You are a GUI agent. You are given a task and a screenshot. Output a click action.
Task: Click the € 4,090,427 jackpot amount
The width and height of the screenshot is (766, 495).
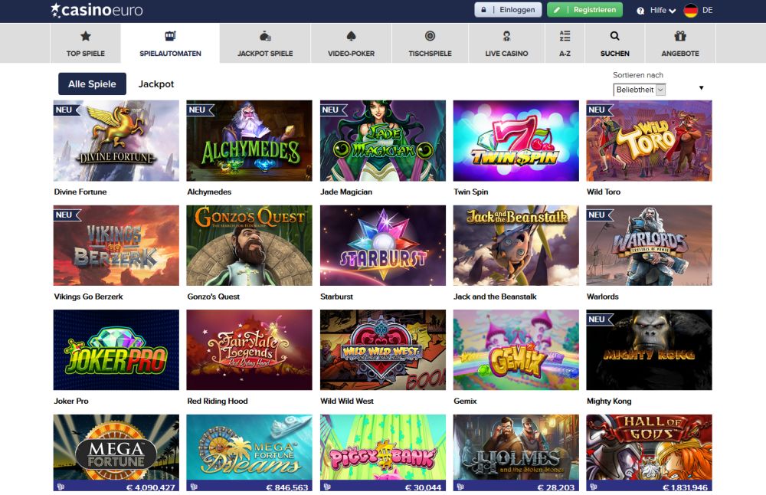(x=150, y=487)
